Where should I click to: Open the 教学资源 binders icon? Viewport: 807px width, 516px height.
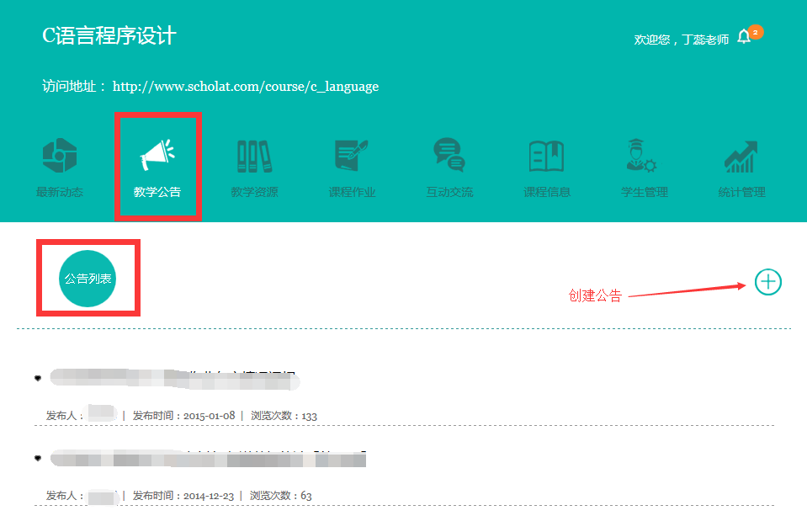coord(254,157)
